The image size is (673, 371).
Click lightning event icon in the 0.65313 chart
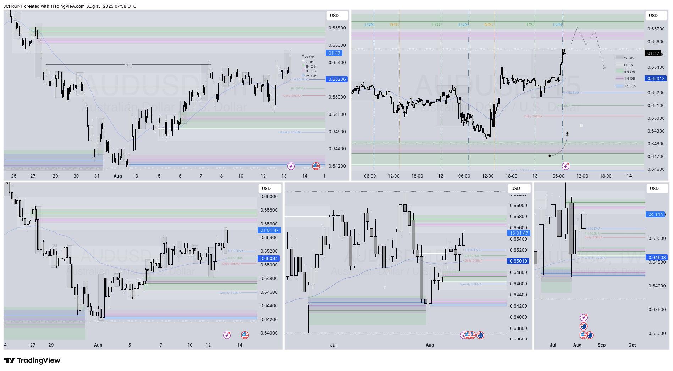click(566, 166)
